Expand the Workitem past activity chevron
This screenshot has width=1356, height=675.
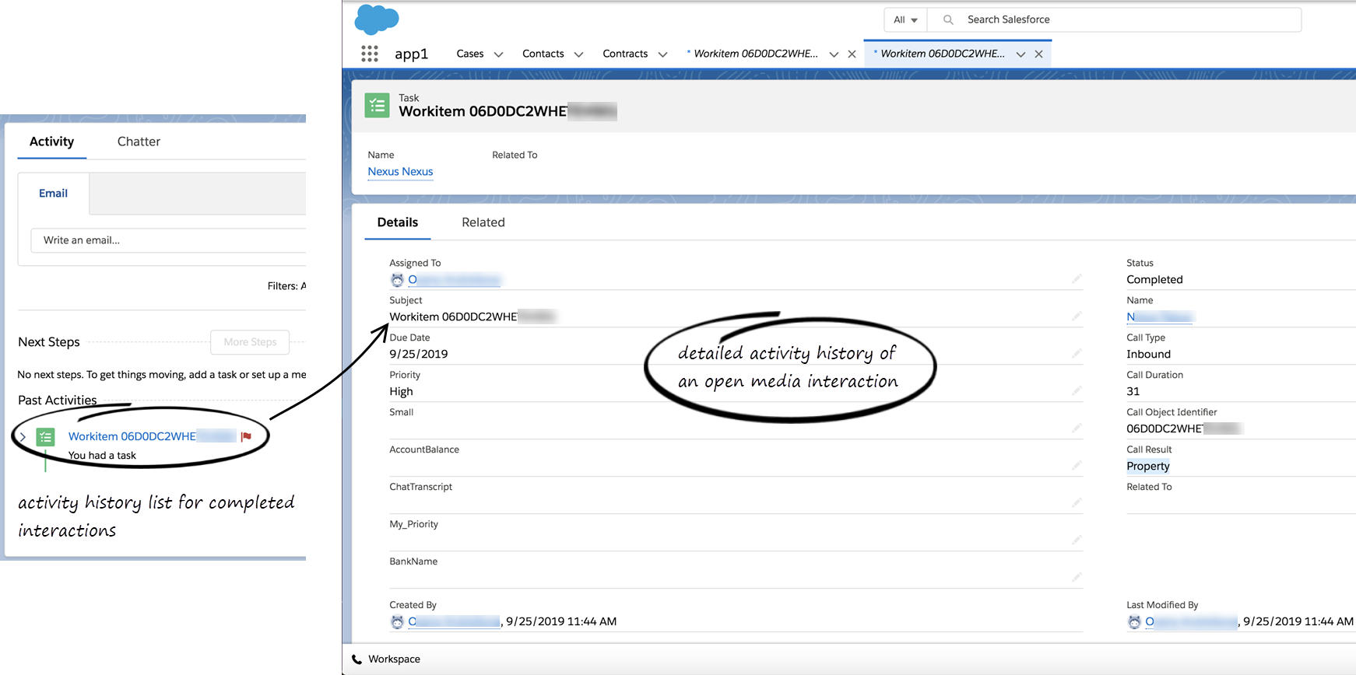23,437
